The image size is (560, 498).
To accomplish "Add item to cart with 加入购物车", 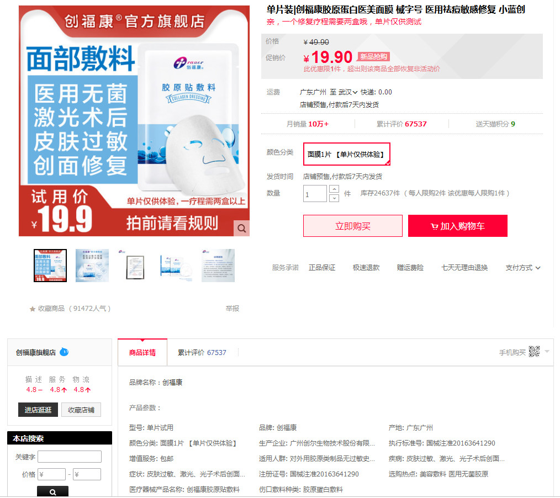I will point(457,226).
